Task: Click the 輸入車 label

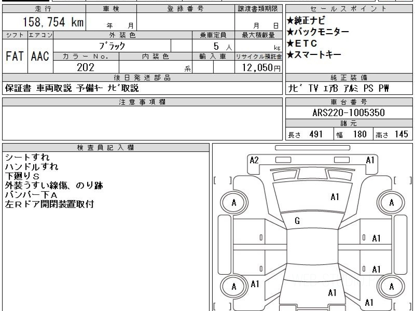Action: [213, 56]
